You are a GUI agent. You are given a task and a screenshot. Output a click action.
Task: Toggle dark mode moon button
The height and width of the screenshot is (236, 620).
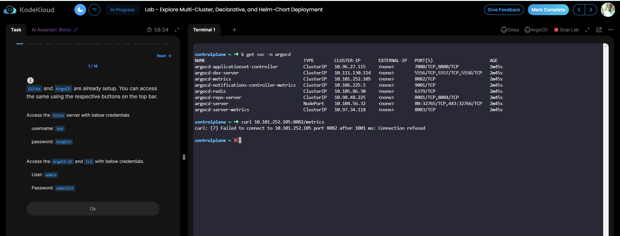point(80,10)
